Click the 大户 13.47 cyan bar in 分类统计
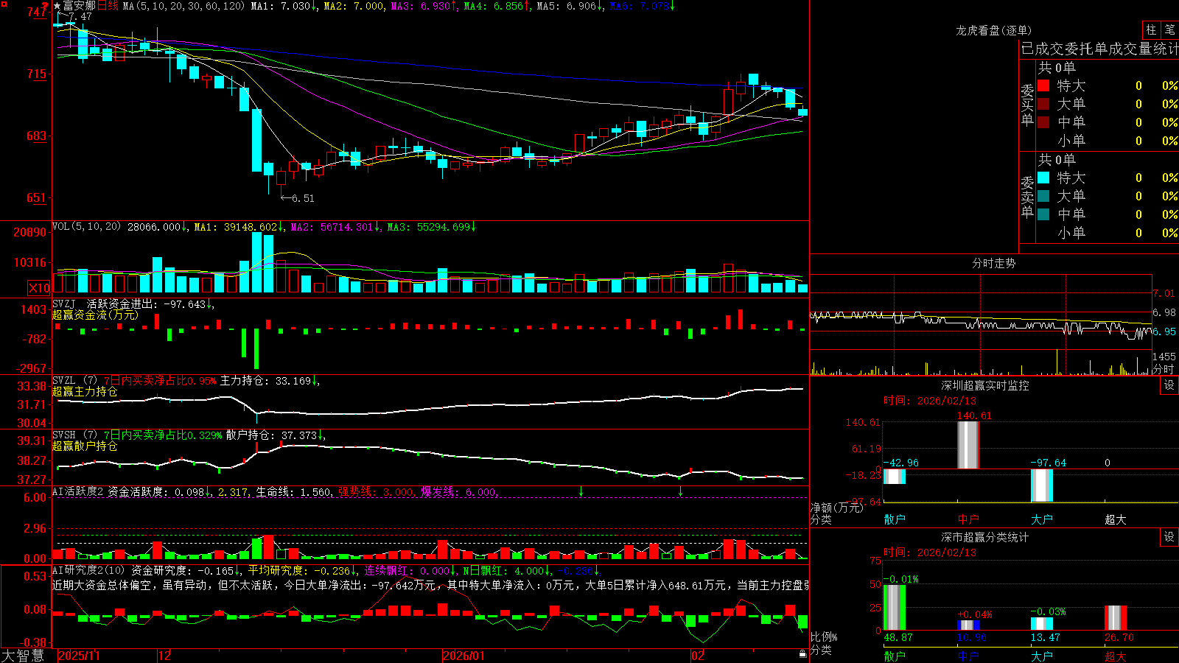The width and height of the screenshot is (1179, 663). tap(1042, 624)
